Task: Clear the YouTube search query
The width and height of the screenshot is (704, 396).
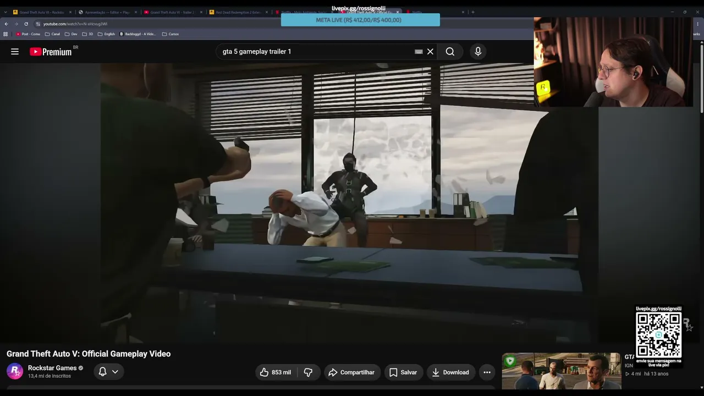Action: [x=430, y=51]
